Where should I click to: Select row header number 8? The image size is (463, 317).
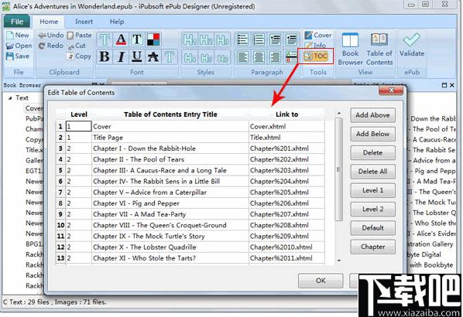[x=60, y=203]
